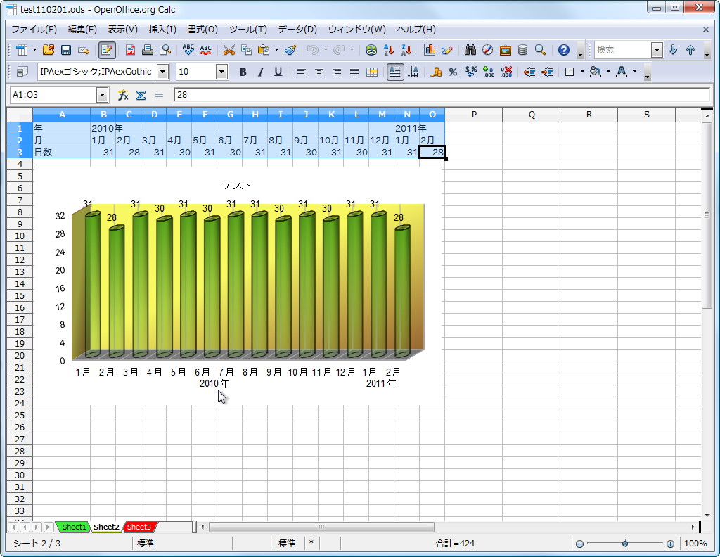This screenshot has height=557, width=720.
Task: Click the search text input field
Action: pyautogui.click(x=623, y=50)
